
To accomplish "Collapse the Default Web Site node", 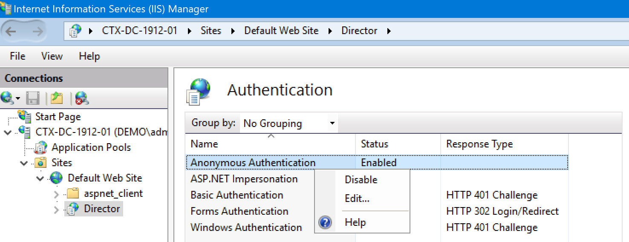I will [x=40, y=178].
